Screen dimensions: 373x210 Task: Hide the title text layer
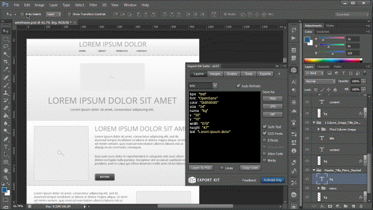pos(307,138)
